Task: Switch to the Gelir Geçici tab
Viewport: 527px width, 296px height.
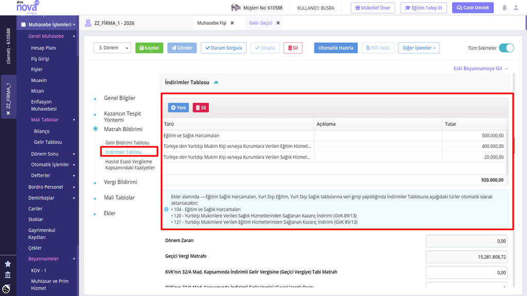Action: click(260, 23)
